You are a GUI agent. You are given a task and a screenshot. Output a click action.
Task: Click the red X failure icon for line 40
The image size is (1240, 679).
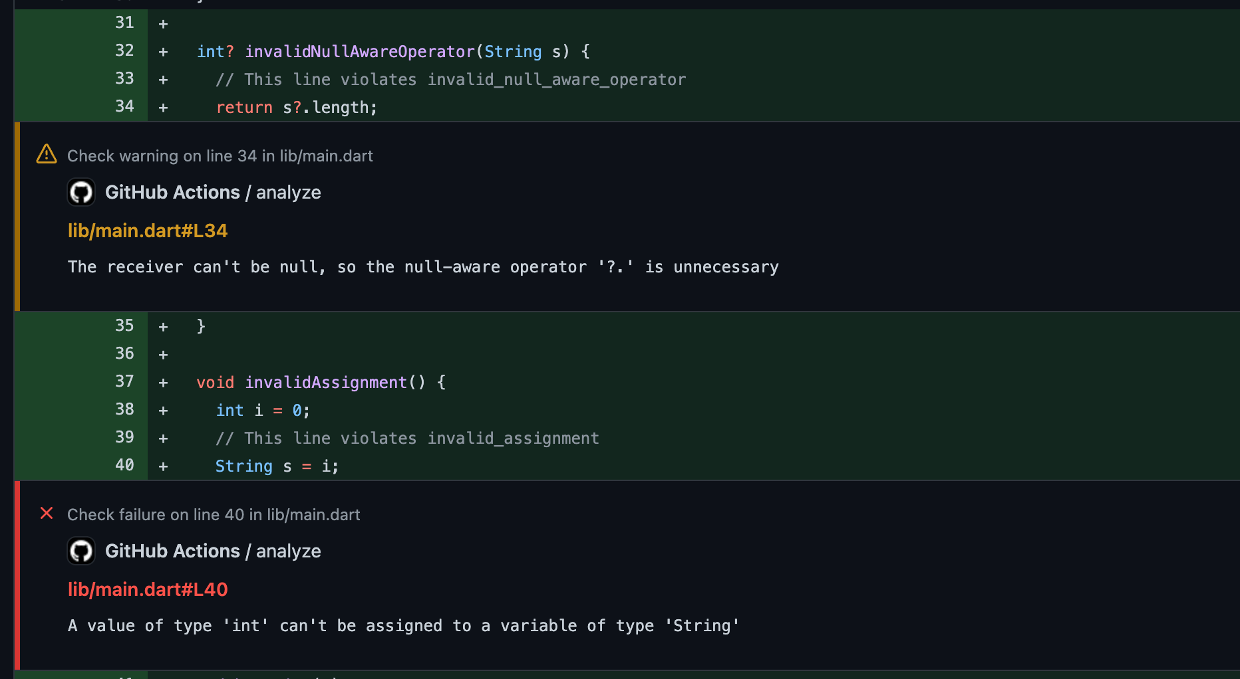pyautogui.click(x=47, y=513)
